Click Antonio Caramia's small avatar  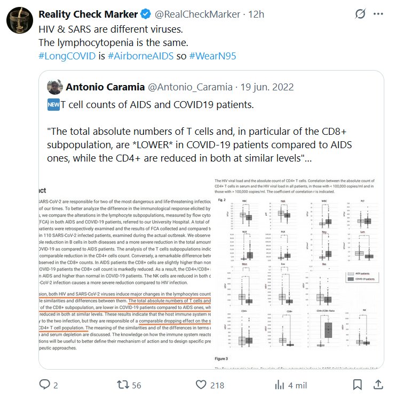click(54, 86)
